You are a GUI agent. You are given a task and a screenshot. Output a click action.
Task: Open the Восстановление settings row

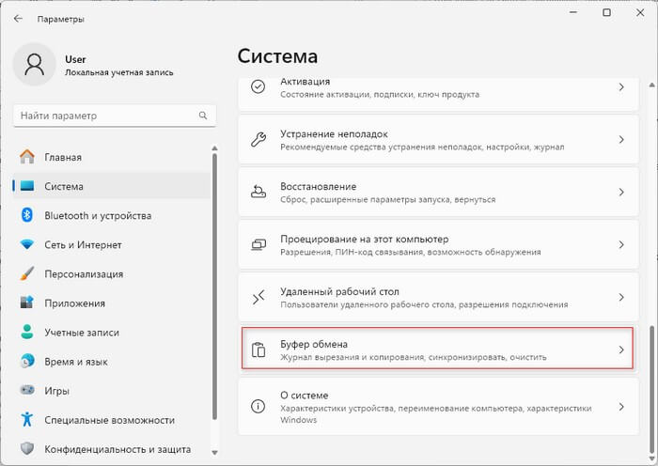click(438, 192)
